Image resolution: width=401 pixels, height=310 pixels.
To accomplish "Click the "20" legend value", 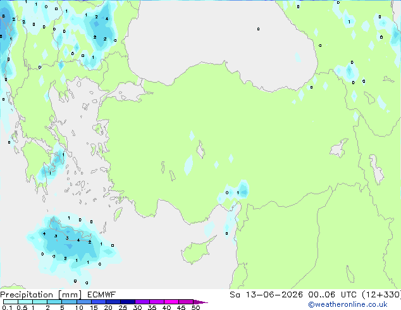I will point(108,307).
